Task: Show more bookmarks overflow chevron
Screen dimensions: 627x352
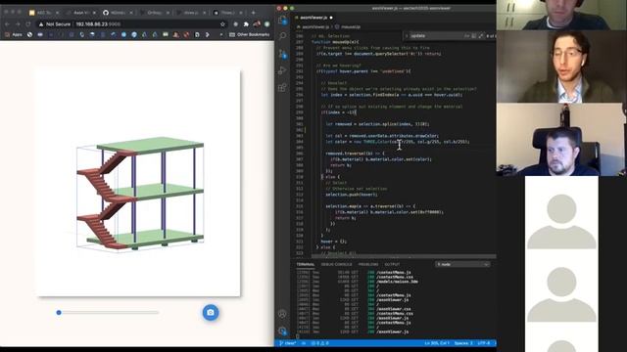Action: point(221,35)
